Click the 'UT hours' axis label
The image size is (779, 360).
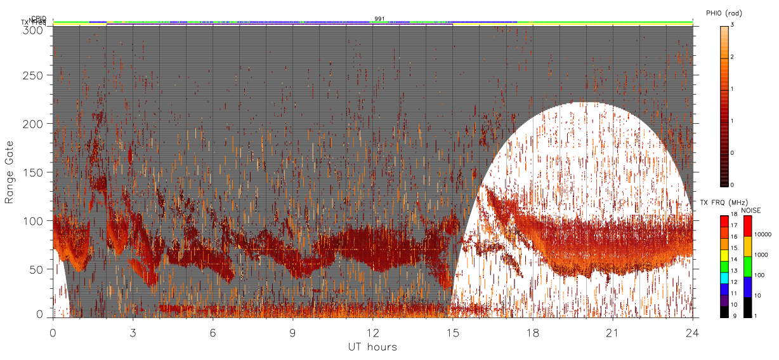tap(372, 347)
